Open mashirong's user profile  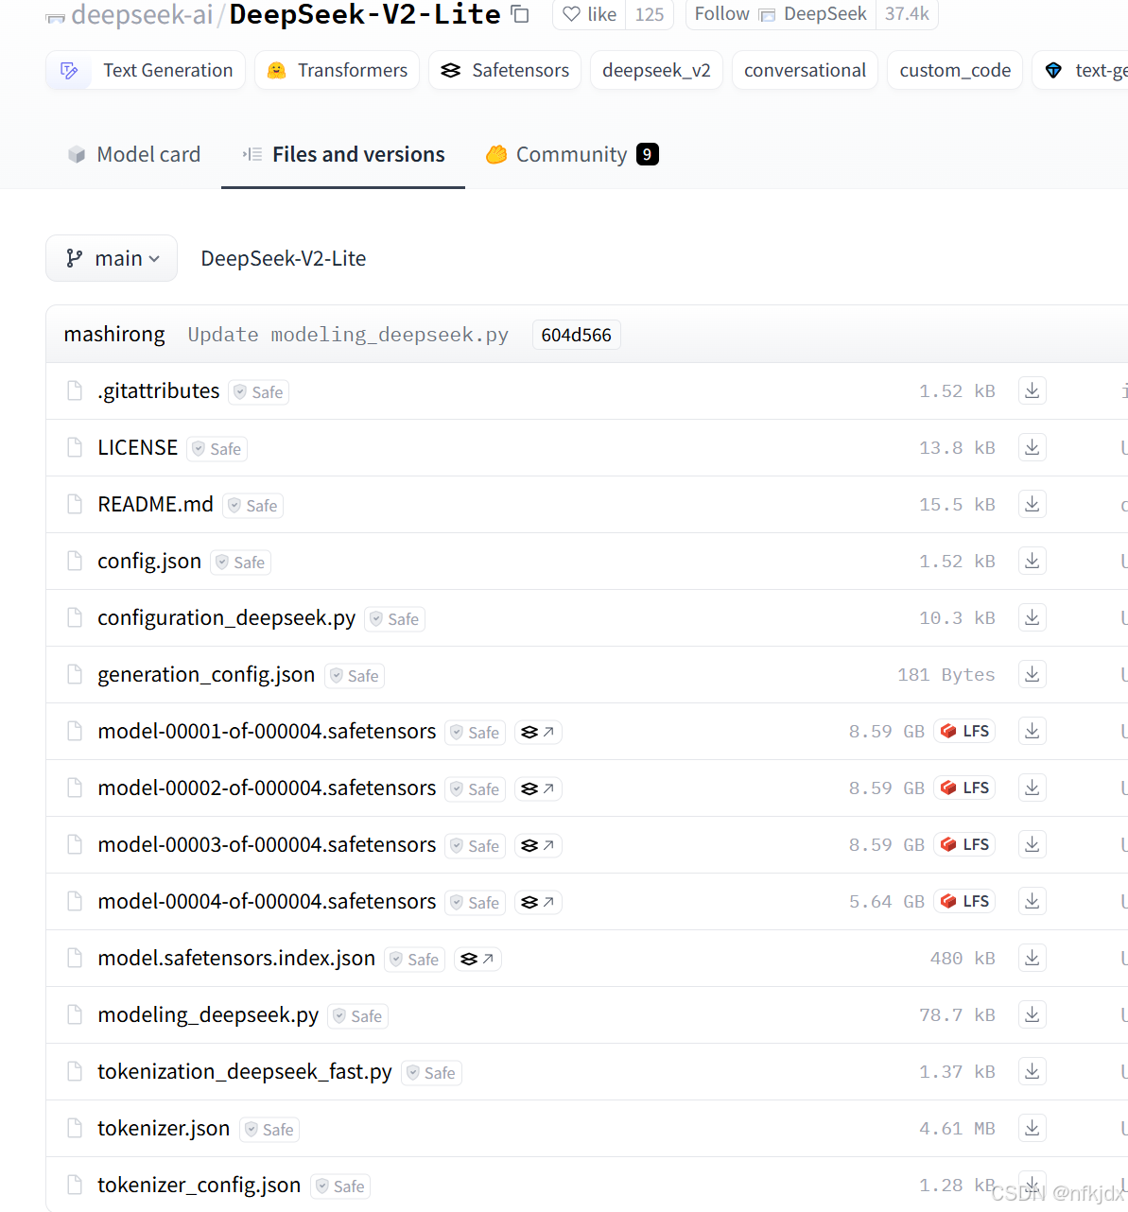pyautogui.click(x=114, y=335)
